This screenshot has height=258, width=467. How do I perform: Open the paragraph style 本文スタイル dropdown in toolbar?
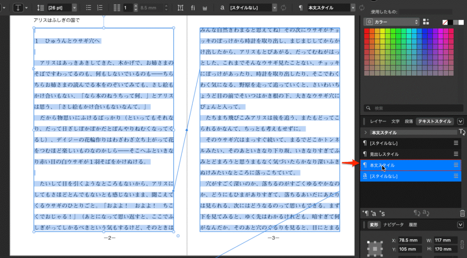353,8
